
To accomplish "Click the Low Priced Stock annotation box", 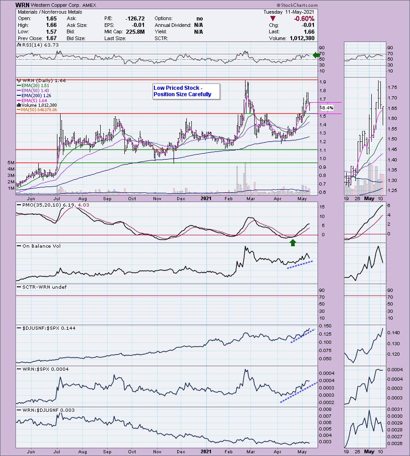I will (x=186, y=91).
